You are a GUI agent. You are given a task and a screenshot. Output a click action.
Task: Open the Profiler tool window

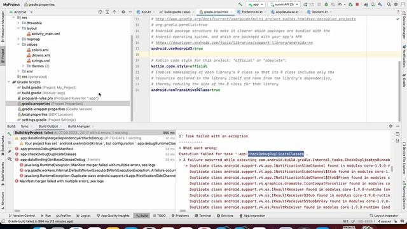click(x=63, y=216)
